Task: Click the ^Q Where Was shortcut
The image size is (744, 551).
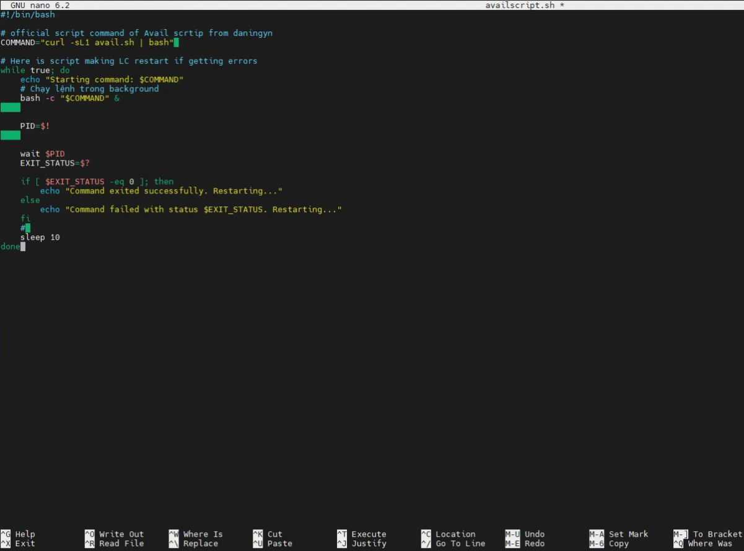Action: (x=703, y=544)
